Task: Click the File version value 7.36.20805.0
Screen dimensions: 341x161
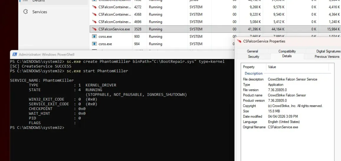Action: click(277, 90)
